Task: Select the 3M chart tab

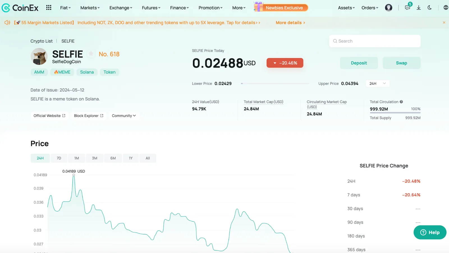Action: pos(95,158)
